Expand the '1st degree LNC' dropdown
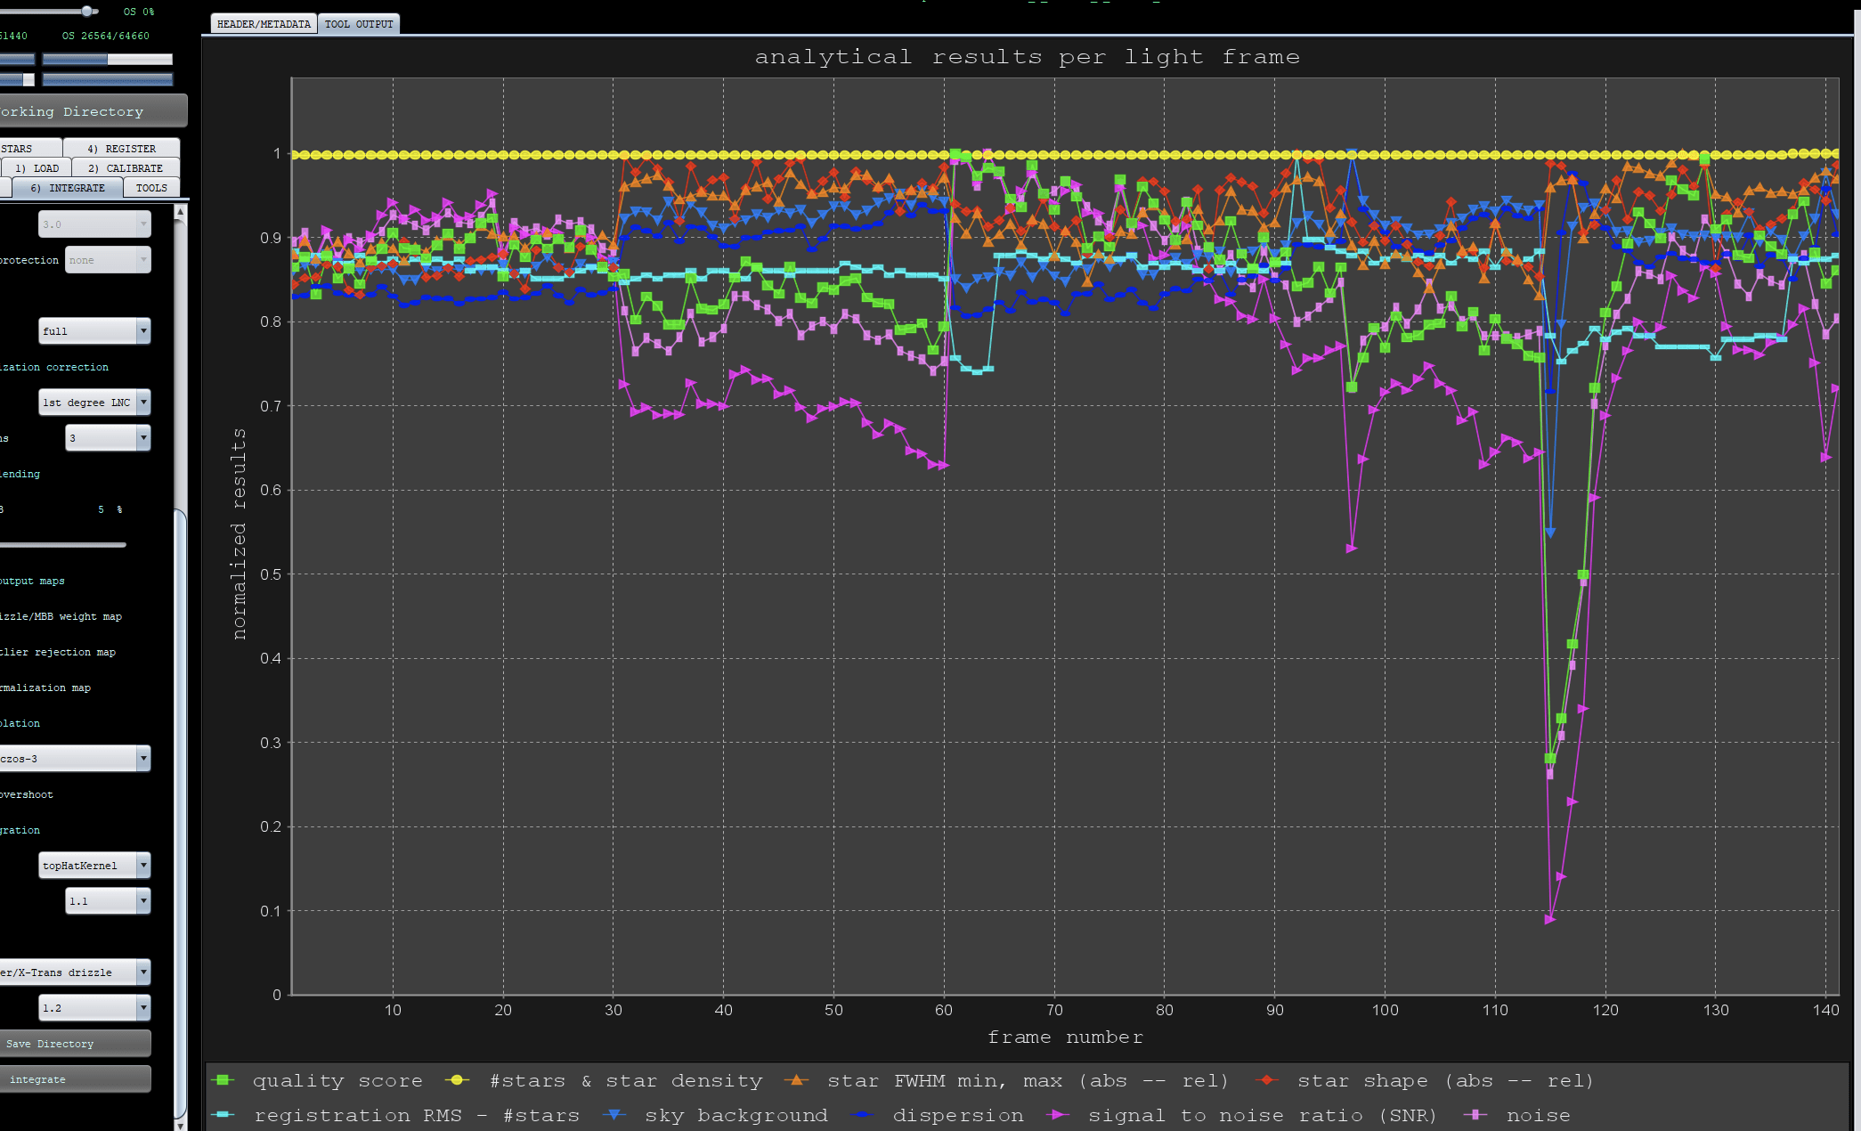The height and width of the screenshot is (1131, 1861). click(94, 403)
